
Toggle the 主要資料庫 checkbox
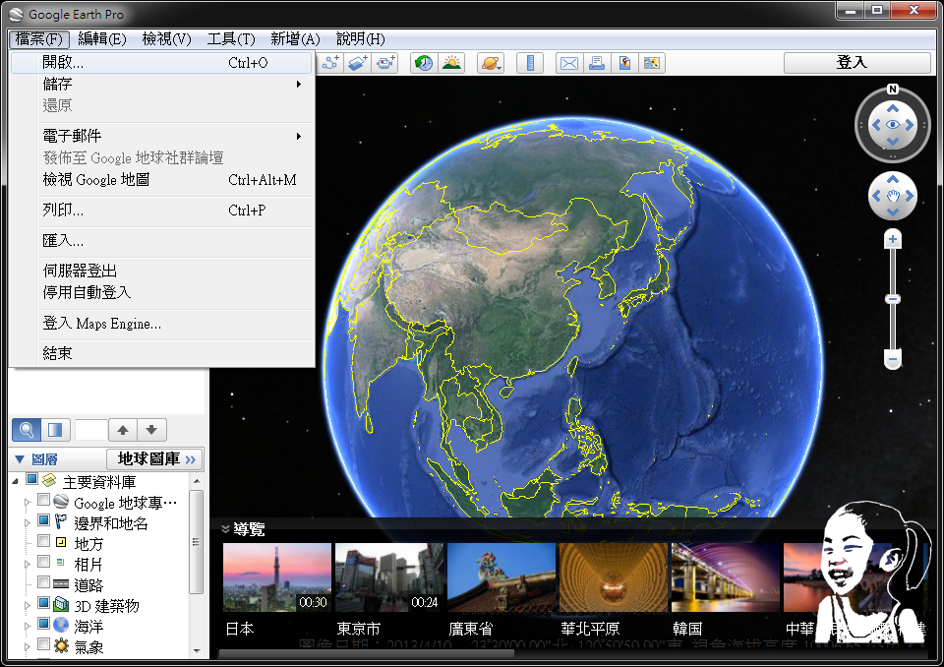(31, 480)
